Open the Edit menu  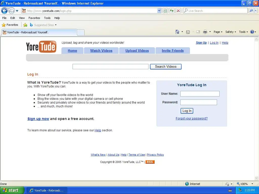pos(13,18)
